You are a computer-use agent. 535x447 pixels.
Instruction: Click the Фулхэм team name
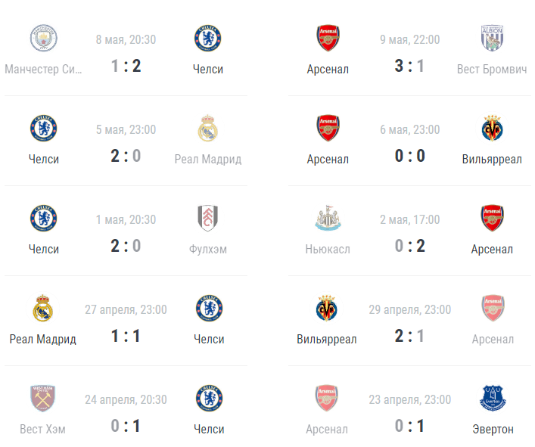[x=208, y=250]
